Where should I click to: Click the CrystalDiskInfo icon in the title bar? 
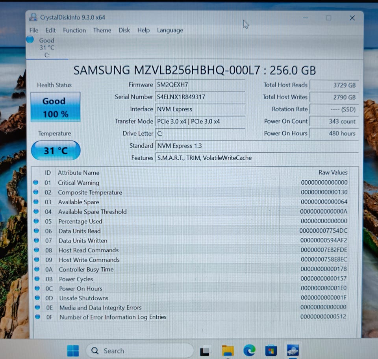(33, 17)
